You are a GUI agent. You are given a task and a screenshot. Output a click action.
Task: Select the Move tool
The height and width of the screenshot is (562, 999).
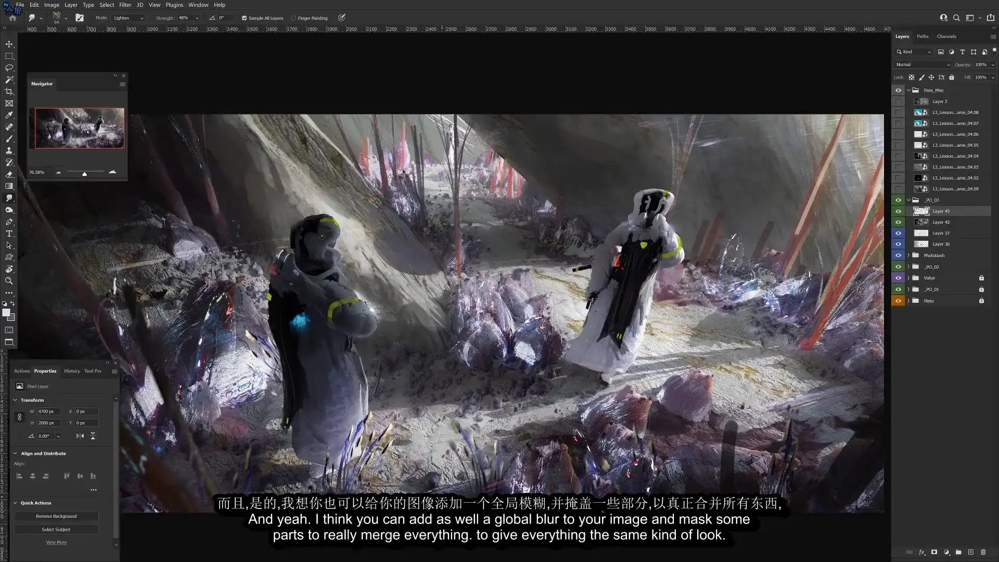pyautogui.click(x=9, y=44)
